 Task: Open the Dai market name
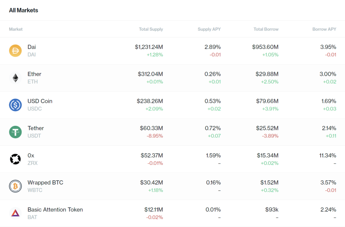click(32, 47)
